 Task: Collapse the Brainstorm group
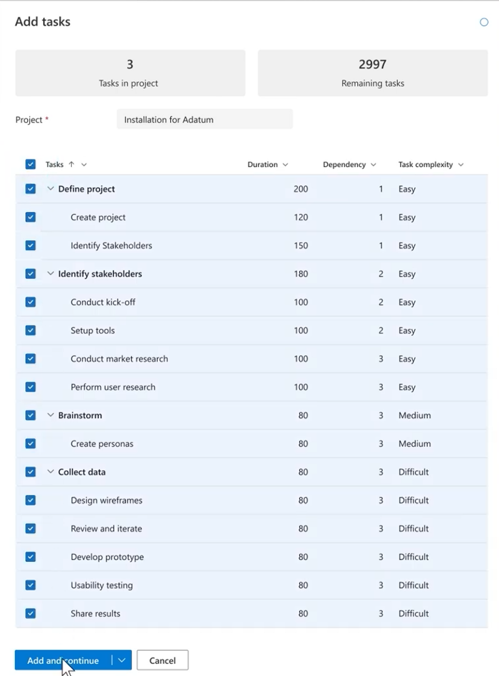pyautogui.click(x=50, y=415)
